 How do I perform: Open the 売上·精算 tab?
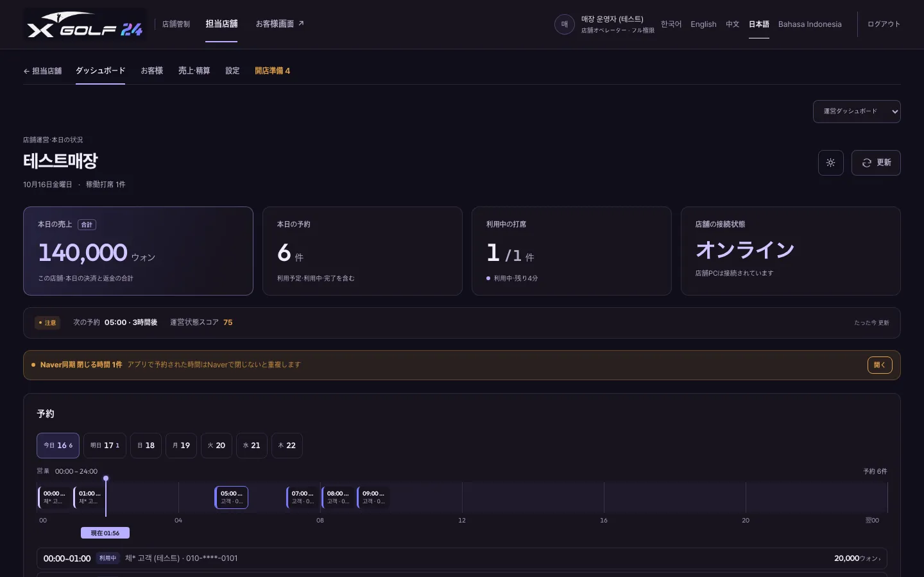click(x=194, y=71)
